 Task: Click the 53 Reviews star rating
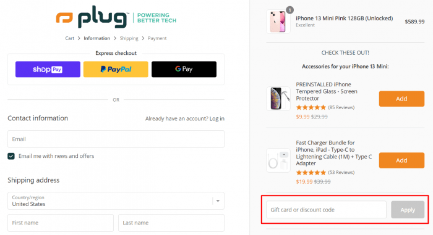325,173
